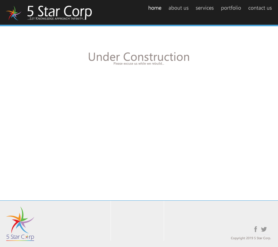Click the empty middle footer column
The width and height of the screenshot is (278, 247).
click(137, 221)
